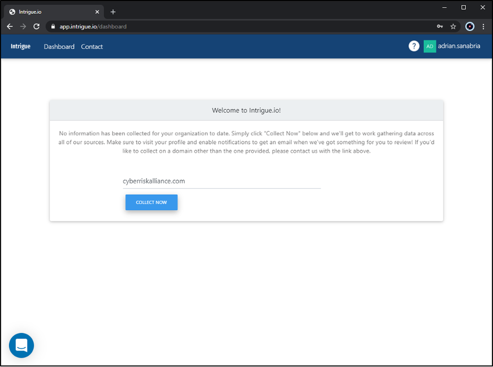Focus the cyberriskalliance.com domain field
The height and width of the screenshot is (367, 493).
coord(222,181)
